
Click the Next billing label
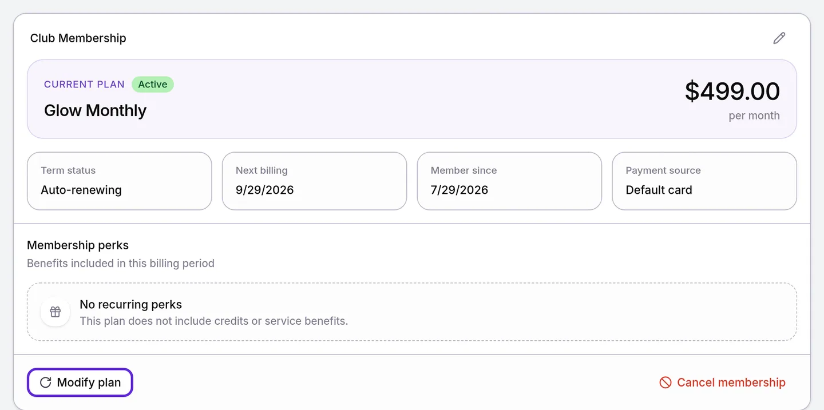point(262,170)
